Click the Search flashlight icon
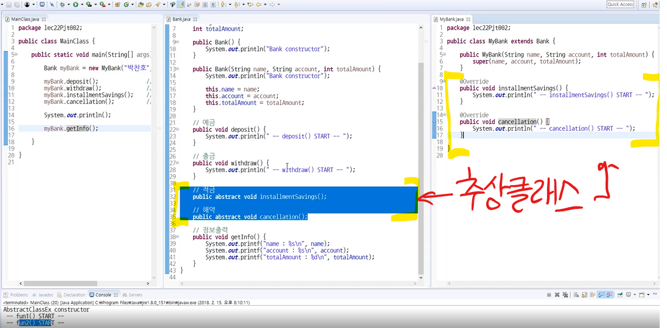Image resolution: width=667 pixels, height=328 pixels. [157, 5]
